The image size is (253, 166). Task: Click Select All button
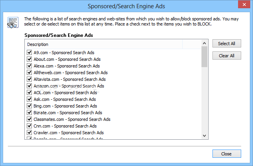click(227, 44)
